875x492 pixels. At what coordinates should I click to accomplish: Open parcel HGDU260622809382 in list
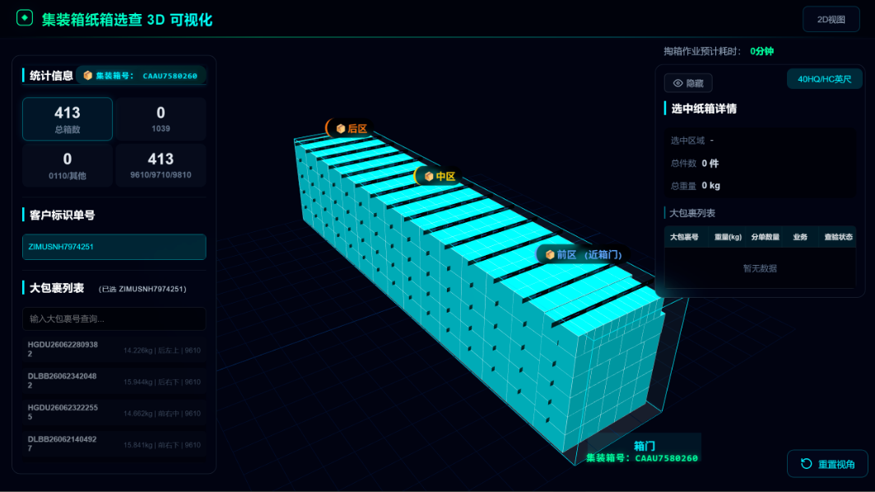click(x=114, y=349)
